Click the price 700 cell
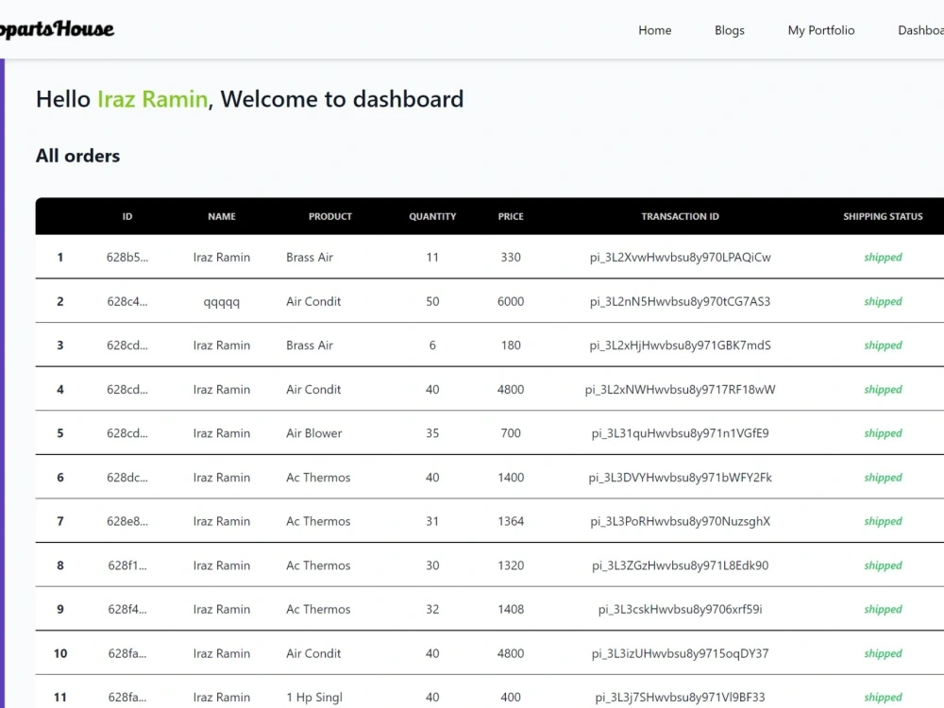Viewport: 944px width, 708px height. coord(511,433)
